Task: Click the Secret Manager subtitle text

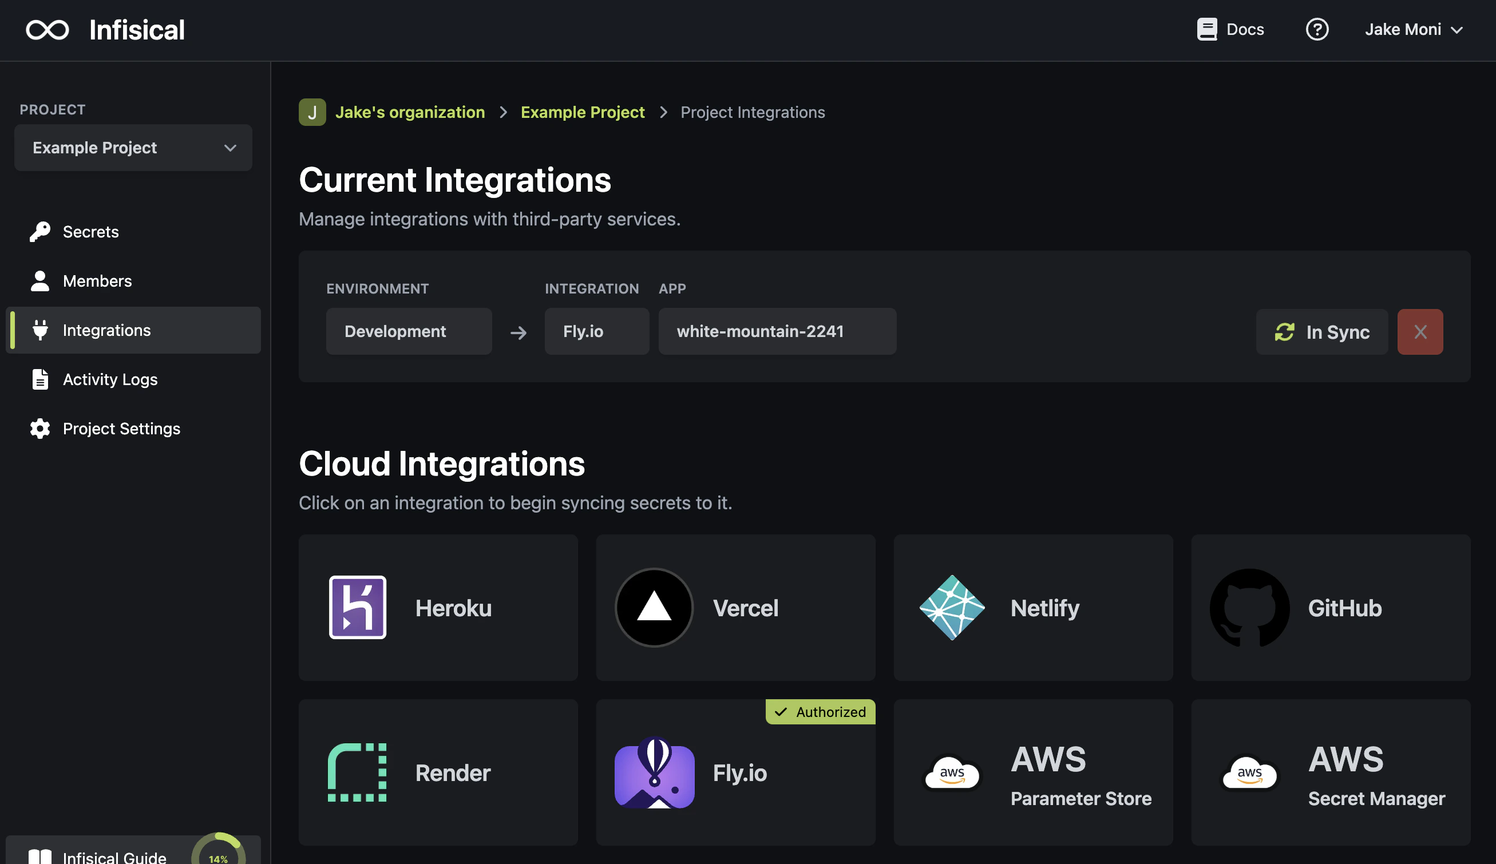Action: pyautogui.click(x=1376, y=798)
